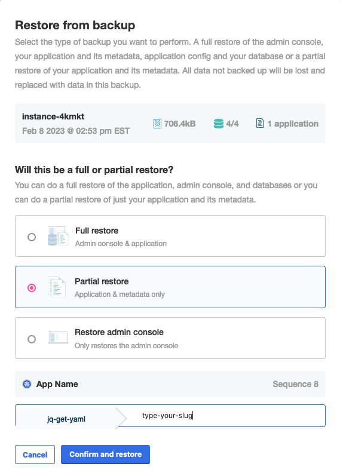Screen dimensions: 340x476
Task: Click the green database volumes icon
Action: [x=219, y=124]
